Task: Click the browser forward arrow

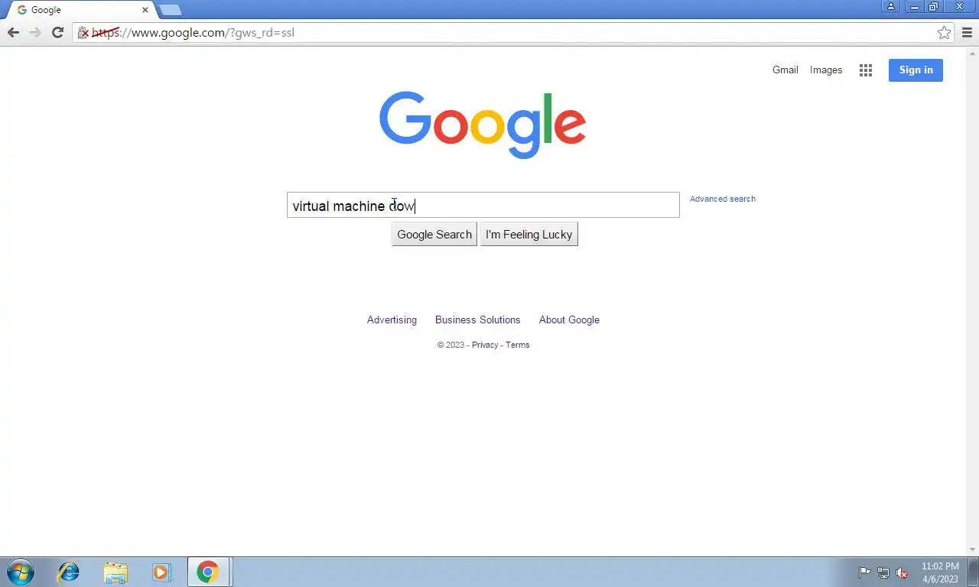Action: pyautogui.click(x=35, y=32)
